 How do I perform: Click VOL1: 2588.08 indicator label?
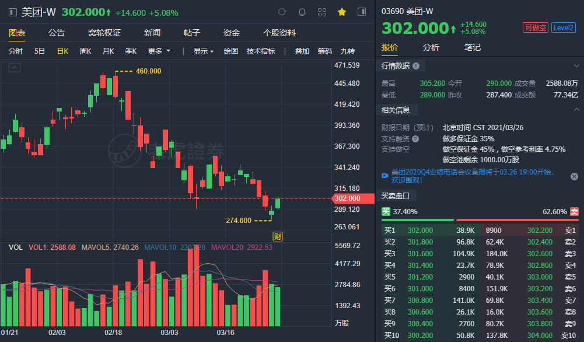[x=52, y=247]
